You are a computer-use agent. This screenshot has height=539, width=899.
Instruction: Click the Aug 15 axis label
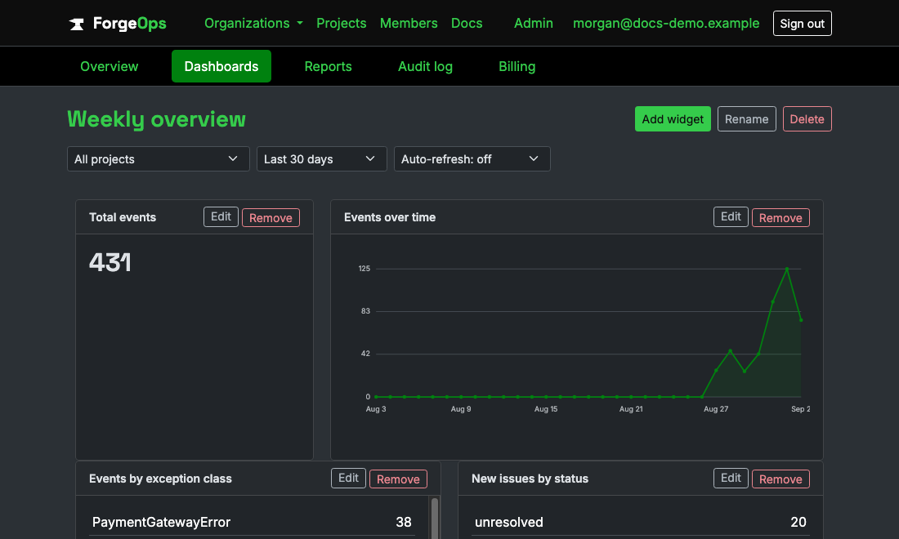pyautogui.click(x=546, y=409)
